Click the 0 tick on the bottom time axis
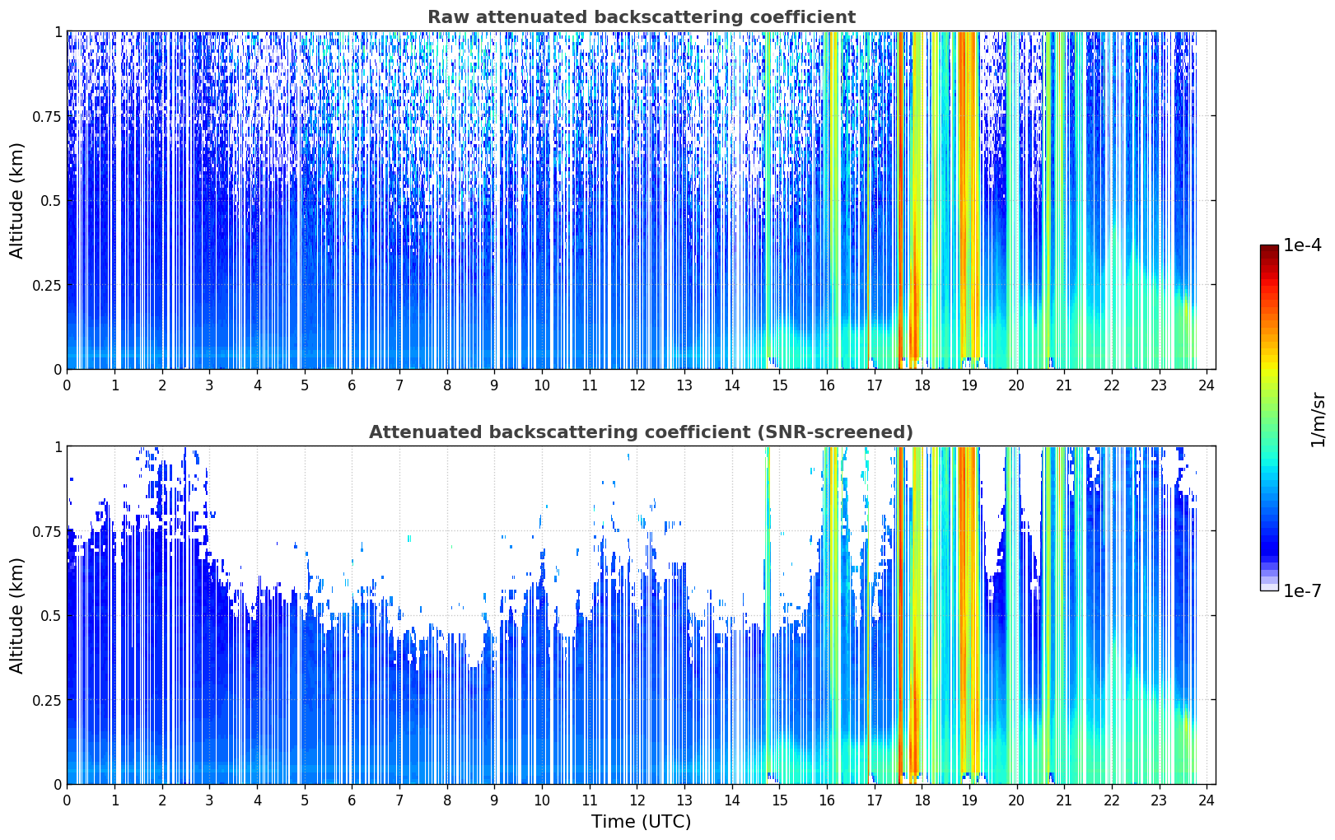Viewport: 1335px width, 840px height. click(x=67, y=800)
